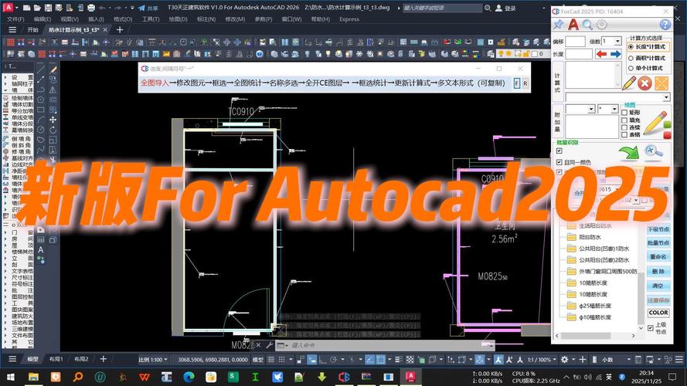This screenshot has width=687, height=386.
Task: Open the Express menu
Action: click(349, 19)
